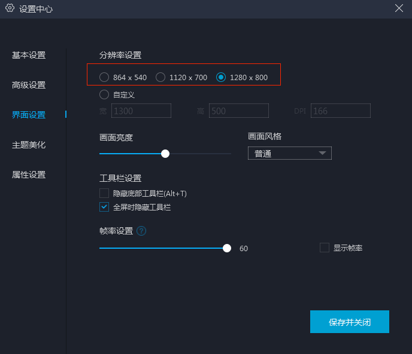Open the 主题美化 tab

click(x=29, y=145)
